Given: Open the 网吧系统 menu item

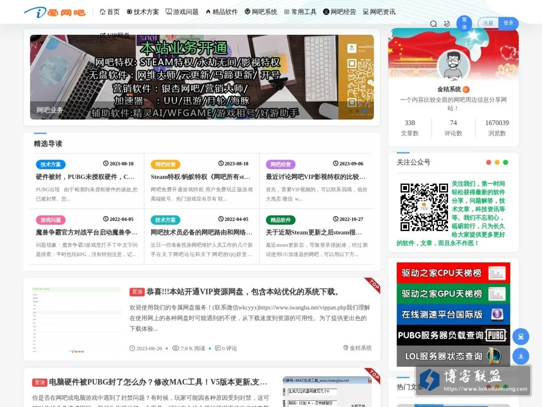Looking at the screenshot, I should (x=261, y=12).
